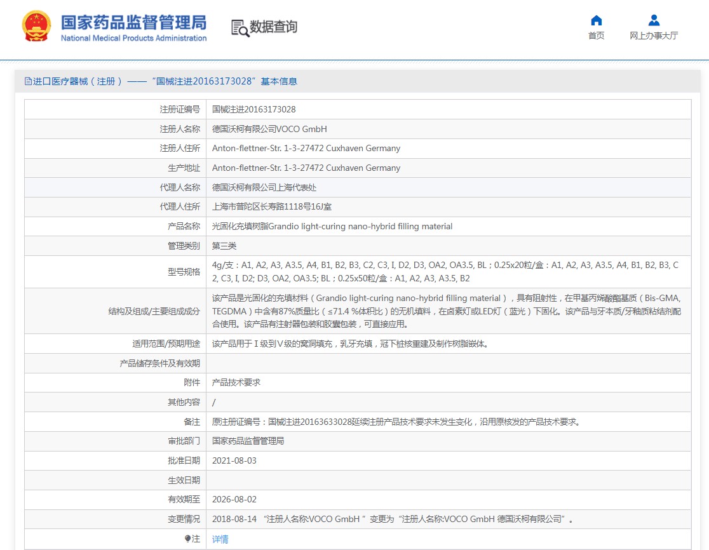Click the 国家药品监督管理局 title text

coord(133,22)
